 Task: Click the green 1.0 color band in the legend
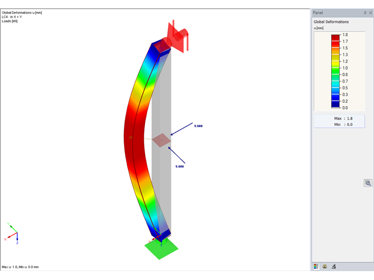335,71
